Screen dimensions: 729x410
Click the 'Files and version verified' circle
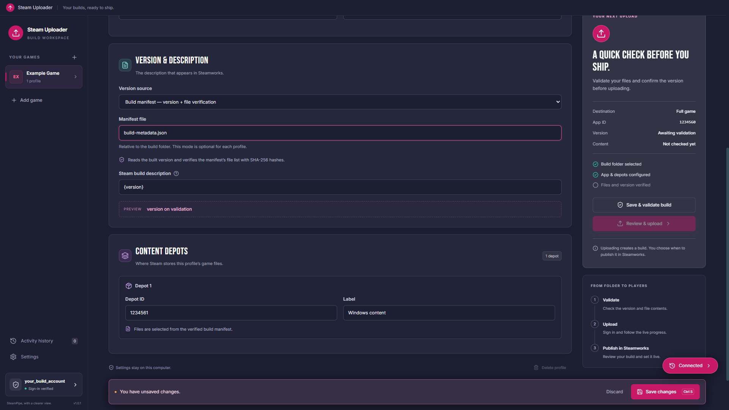(595, 185)
